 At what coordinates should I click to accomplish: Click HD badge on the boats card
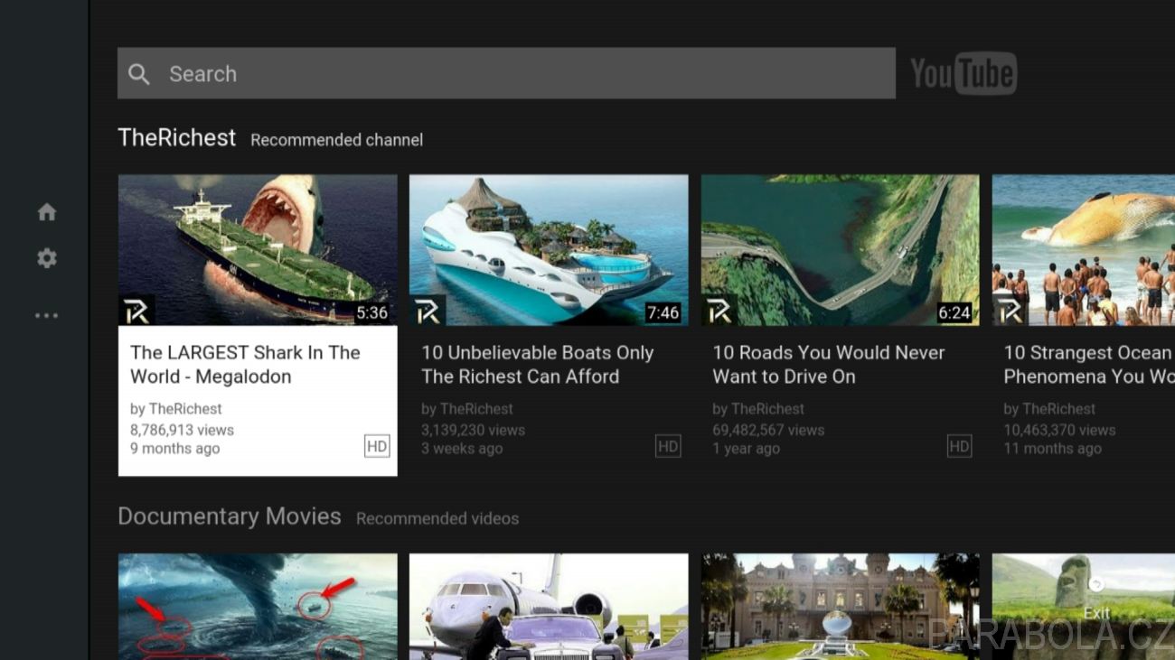[668, 446]
